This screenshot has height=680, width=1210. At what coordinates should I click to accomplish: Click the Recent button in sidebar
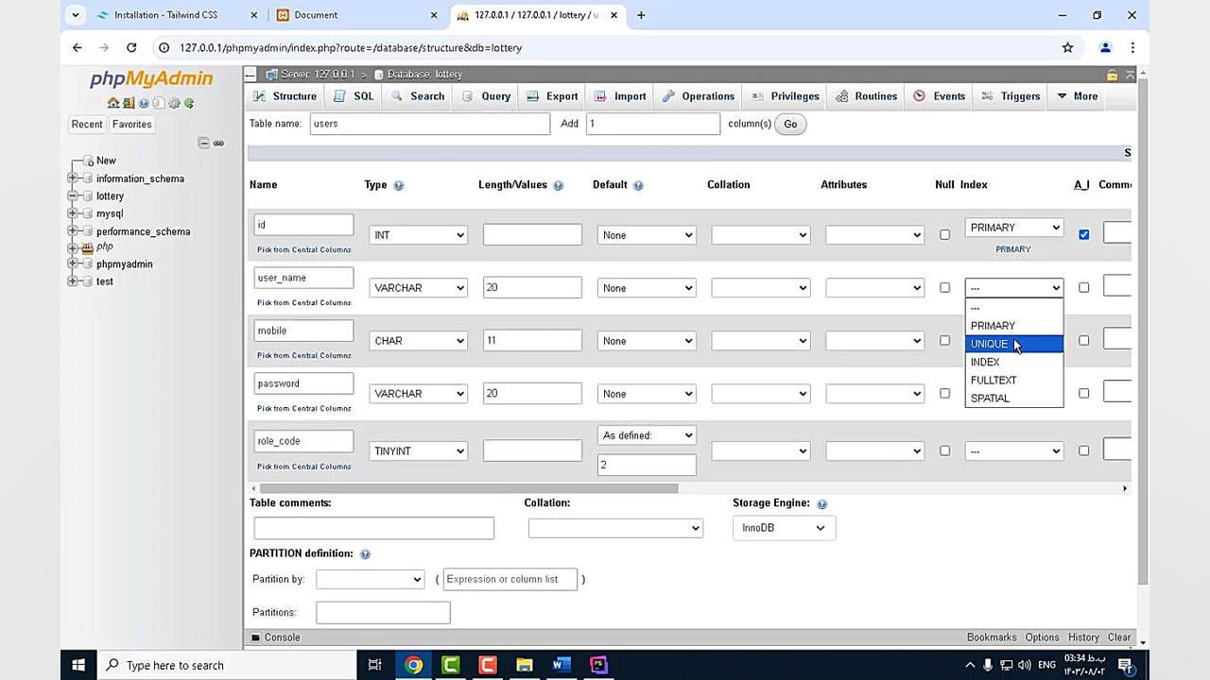(87, 125)
